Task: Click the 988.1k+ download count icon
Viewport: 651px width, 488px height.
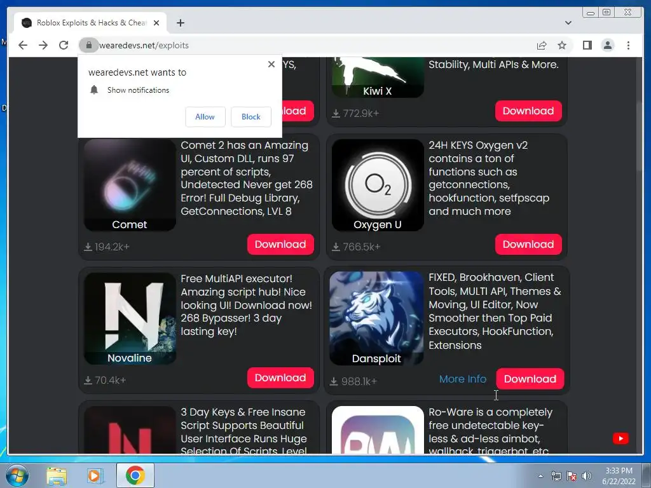Action: point(334,381)
